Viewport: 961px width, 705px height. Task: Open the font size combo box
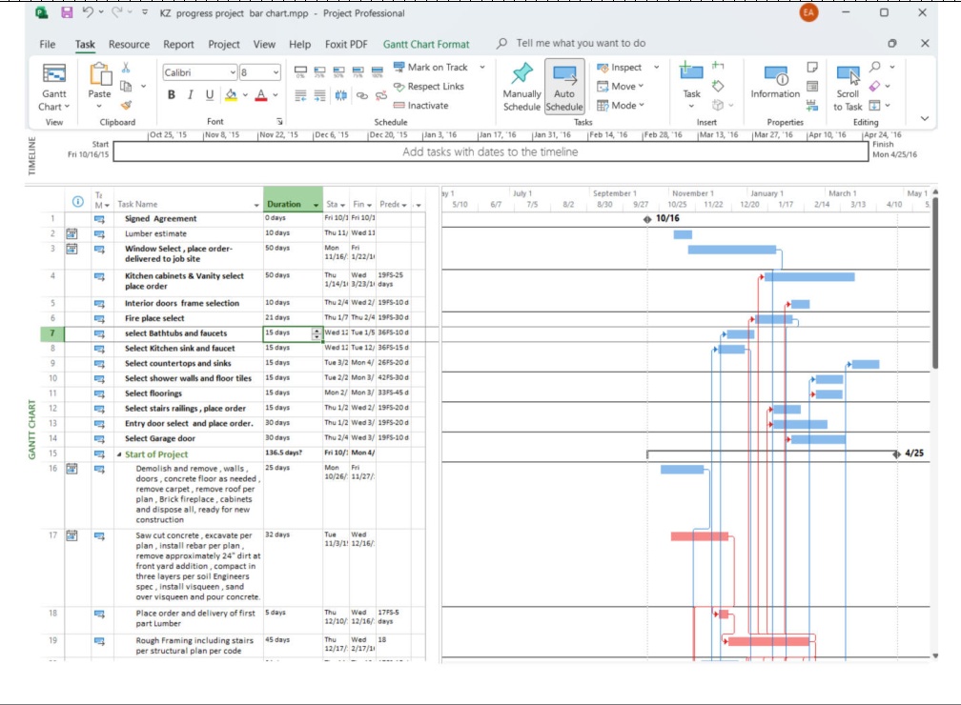pyautogui.click(x=260, y=72)
